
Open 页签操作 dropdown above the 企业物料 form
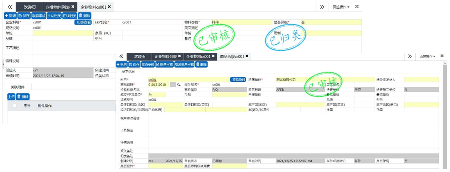pos(341,7)
